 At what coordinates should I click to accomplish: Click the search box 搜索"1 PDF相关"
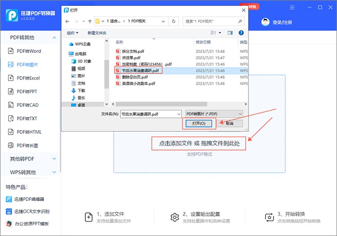(213, 21)
